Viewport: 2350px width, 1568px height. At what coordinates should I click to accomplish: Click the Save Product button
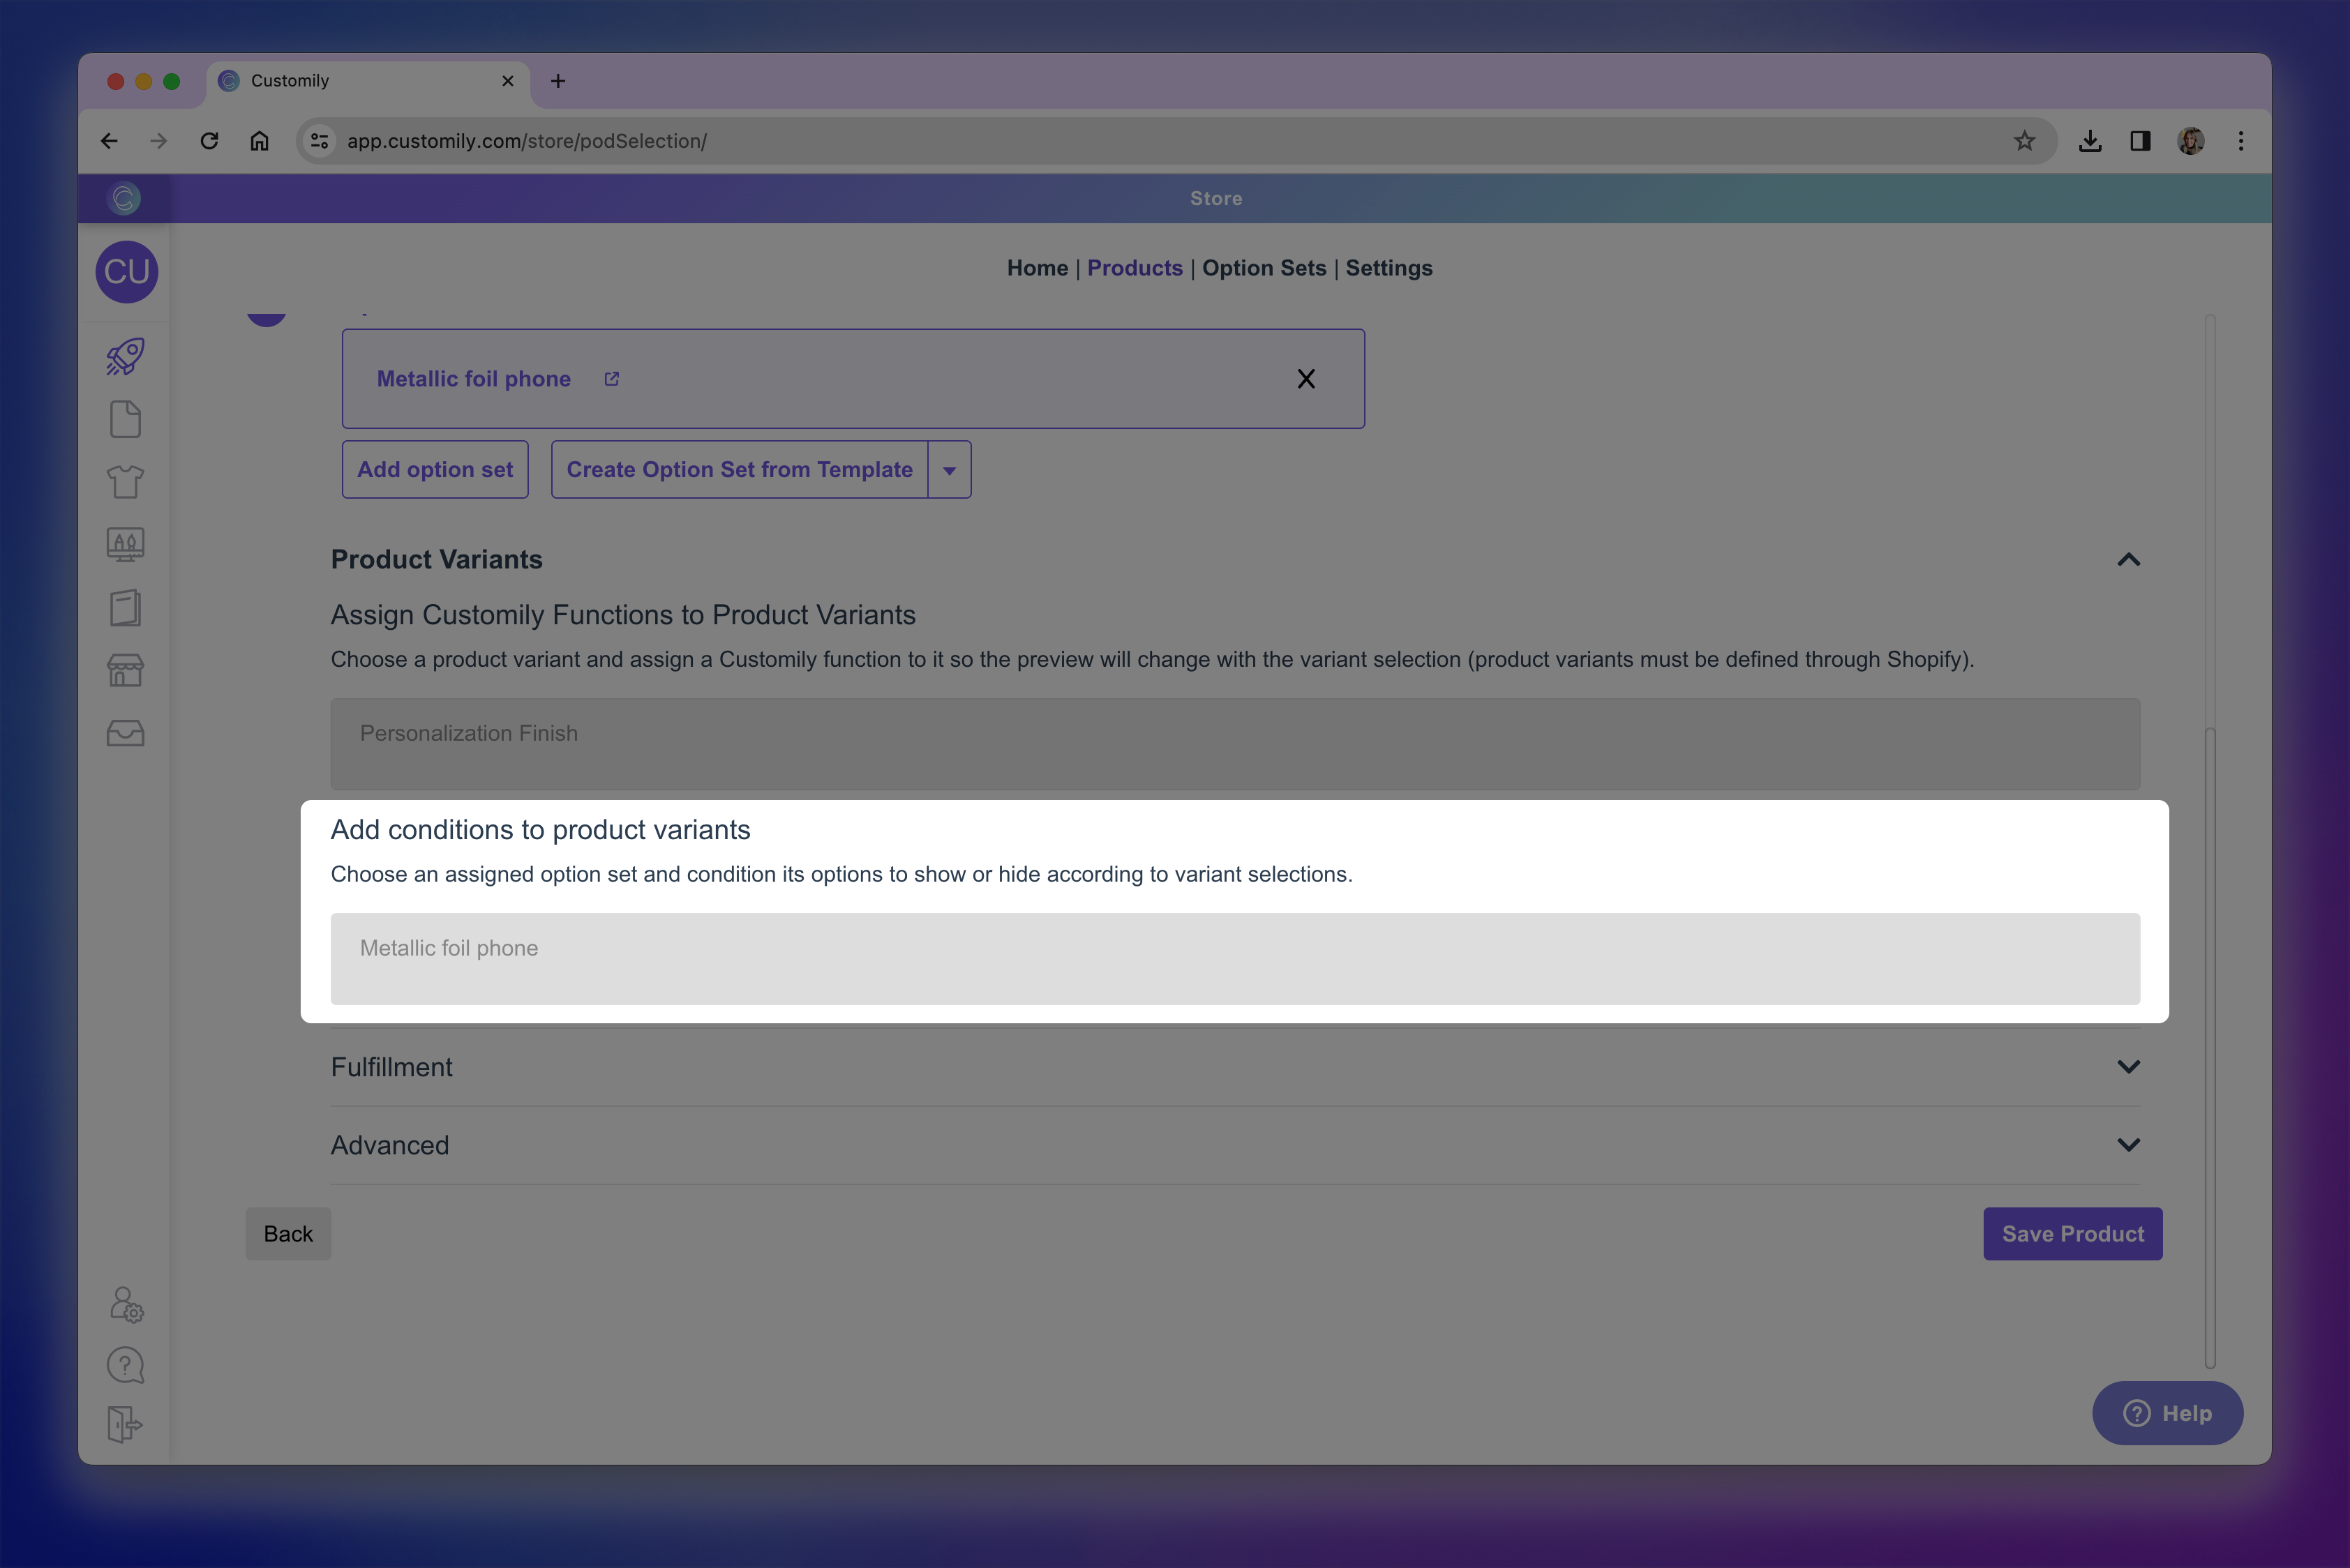[2072, 1234]
